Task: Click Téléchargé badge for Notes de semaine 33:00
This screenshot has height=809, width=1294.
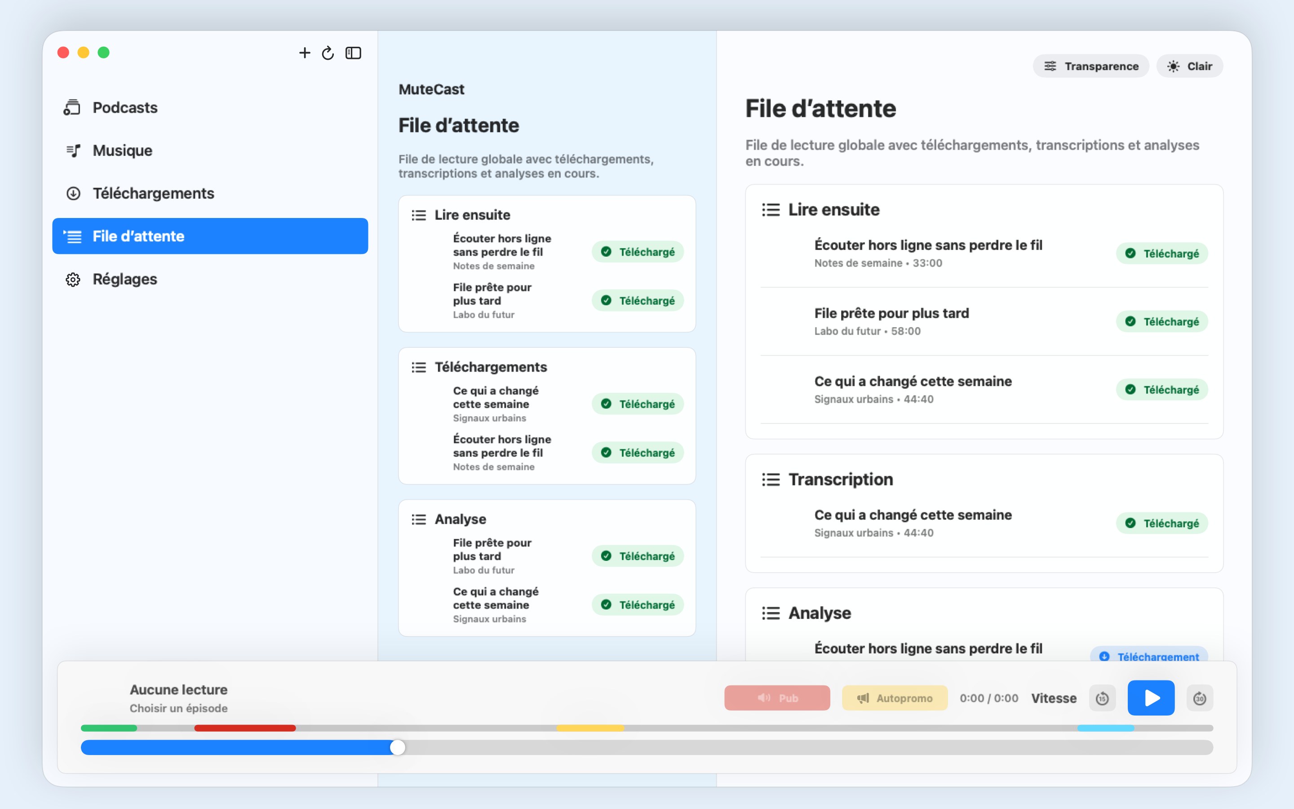Action: pos(1162,253)
